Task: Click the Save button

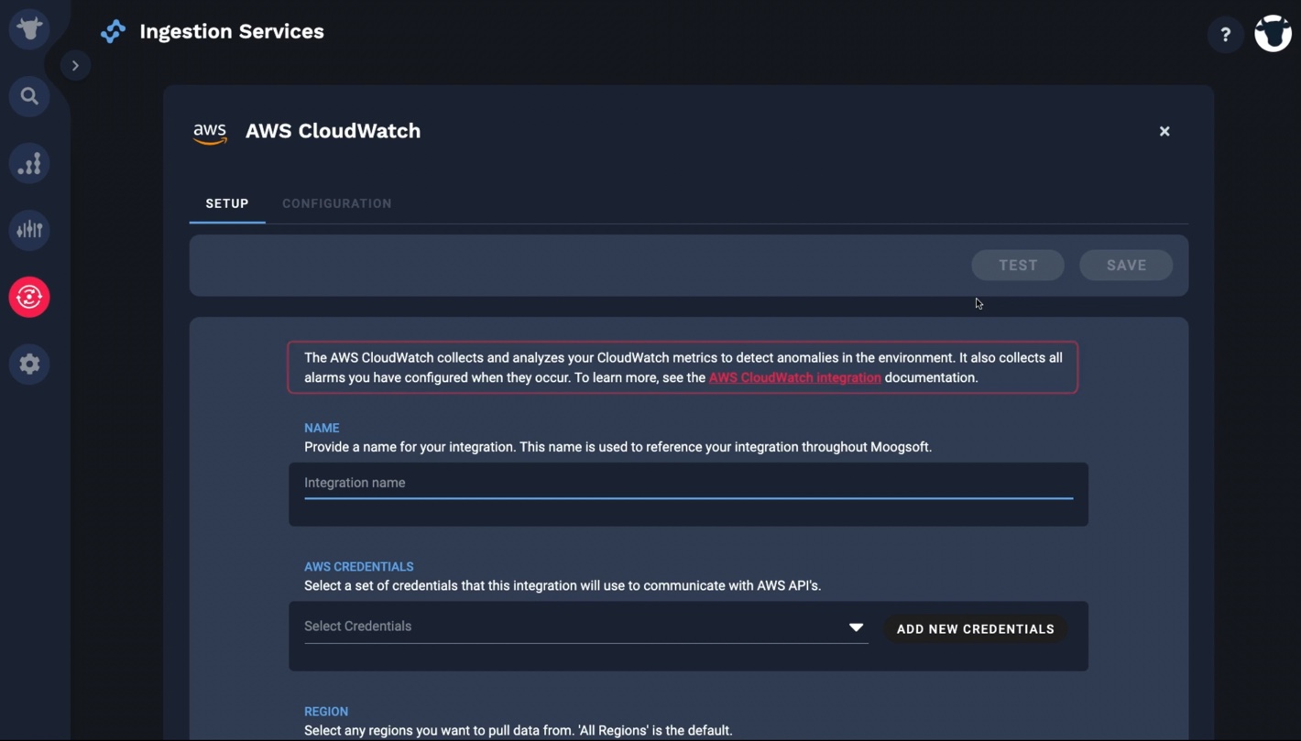Action: coord(1126,265)
